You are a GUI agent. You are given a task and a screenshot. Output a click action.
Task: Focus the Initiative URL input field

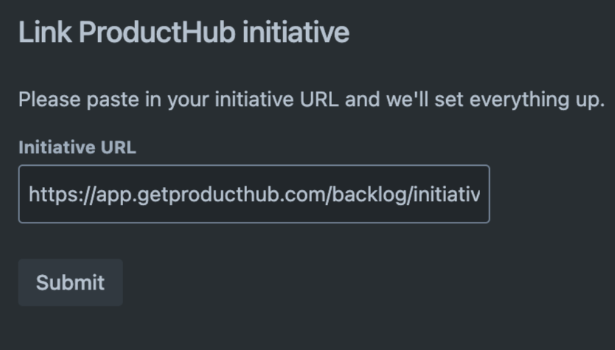[x=254, y=194]
